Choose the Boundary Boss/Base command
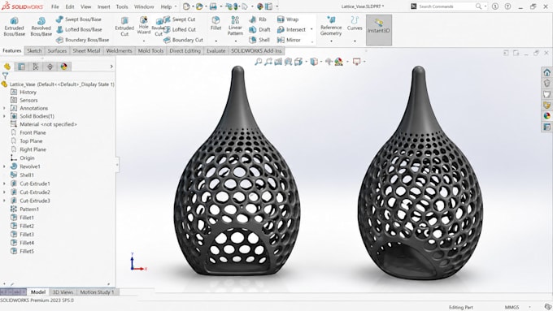Viewport: 553px width, 311px height. pyautogui.click(x=82, y=40)
